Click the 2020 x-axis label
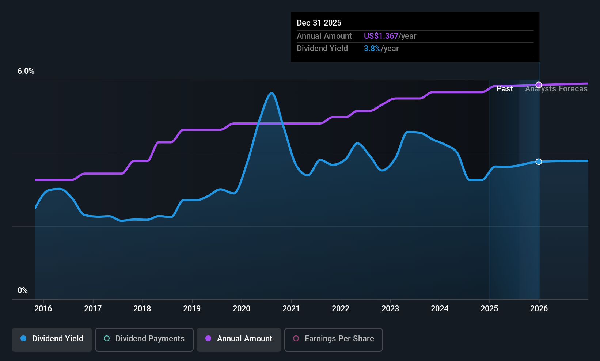This screenshot has height=361, width=600. pos(242,308)
